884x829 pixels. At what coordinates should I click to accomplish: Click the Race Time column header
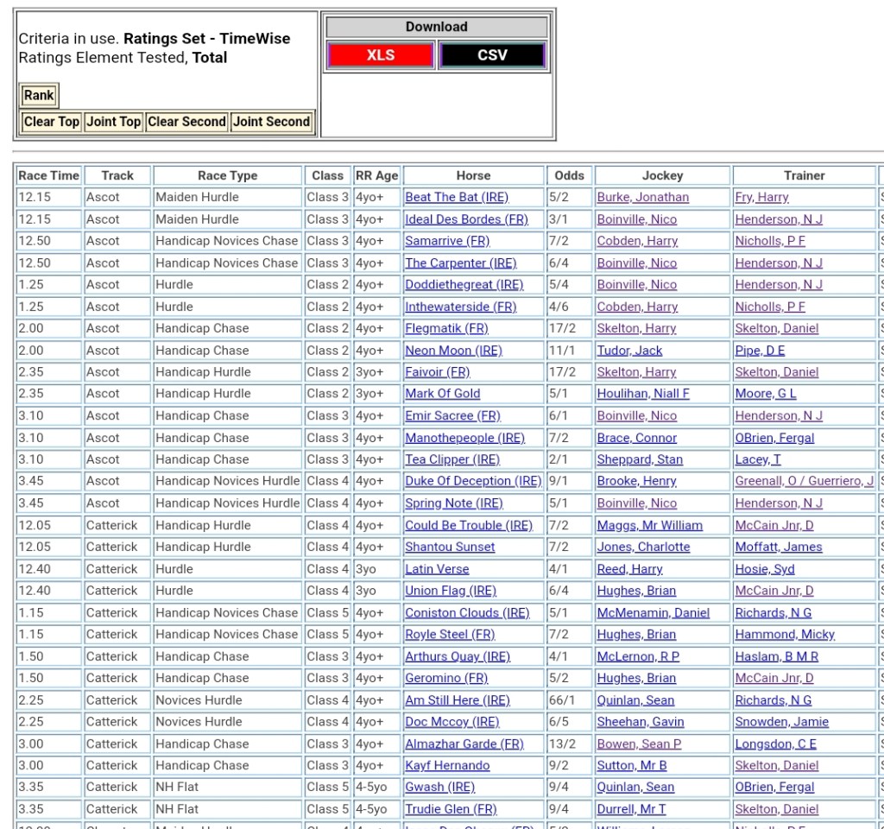(x=48, y=175)
